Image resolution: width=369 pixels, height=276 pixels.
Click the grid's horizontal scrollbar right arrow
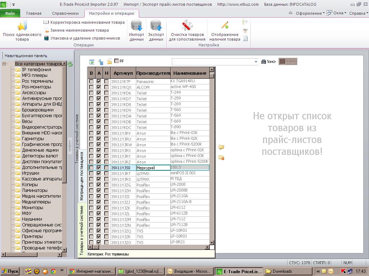coord(207,247)
